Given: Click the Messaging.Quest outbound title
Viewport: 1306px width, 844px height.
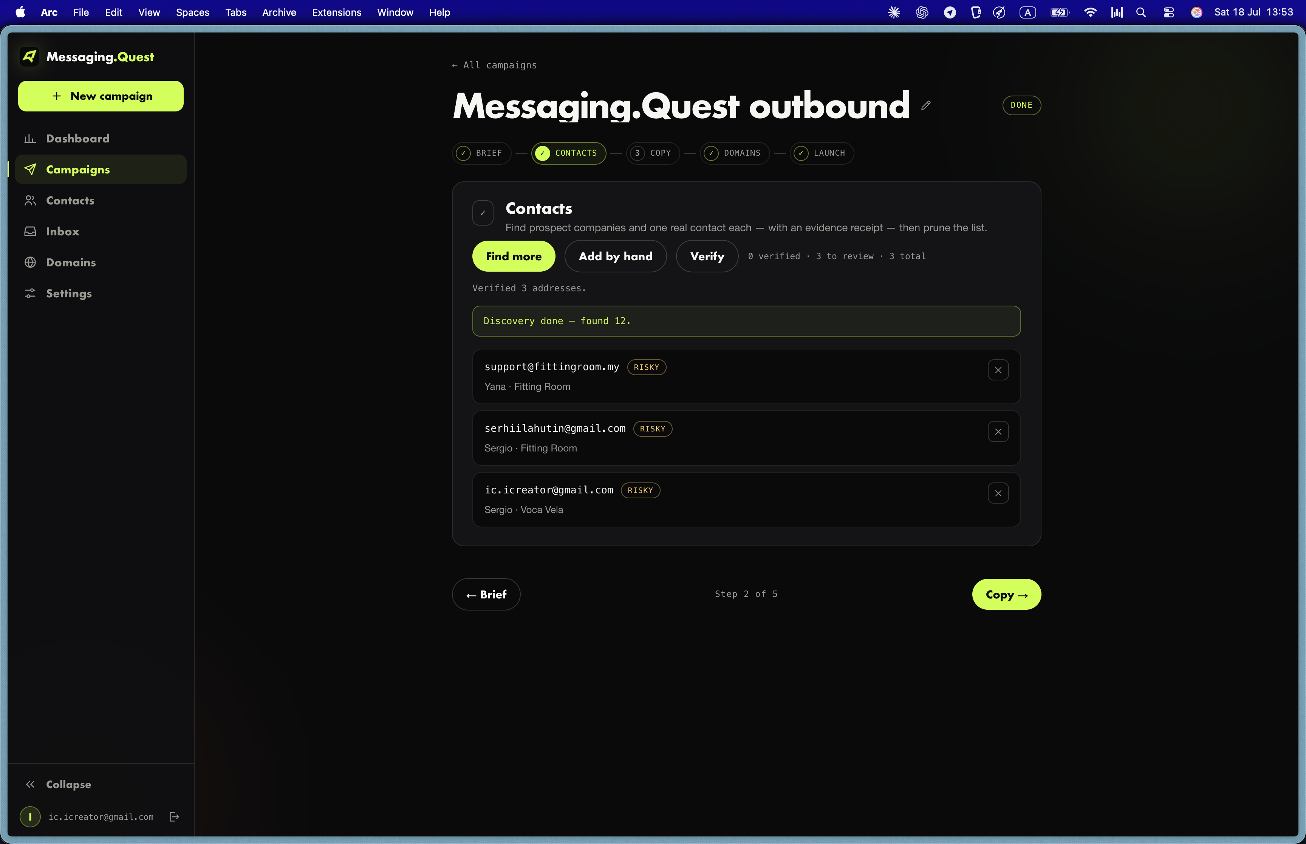Looking at the screenshot, I should 681,106.
